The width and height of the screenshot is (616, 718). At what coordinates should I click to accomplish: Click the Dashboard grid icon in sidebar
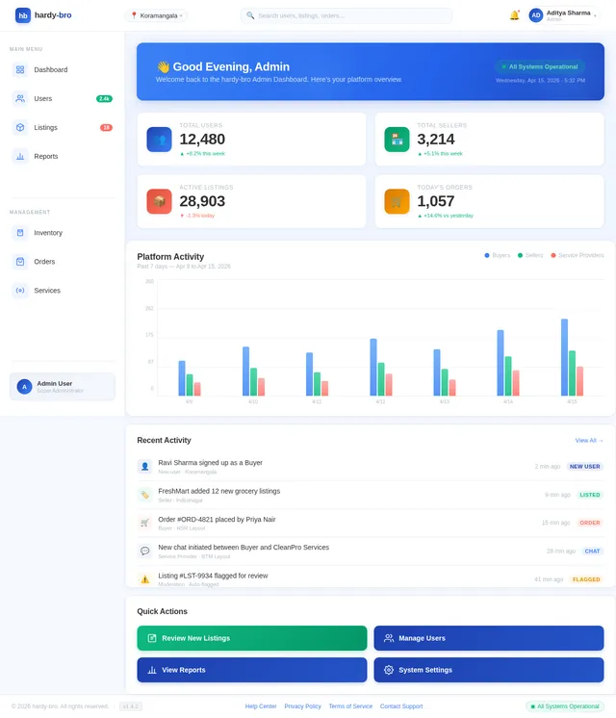coord(20,69)
